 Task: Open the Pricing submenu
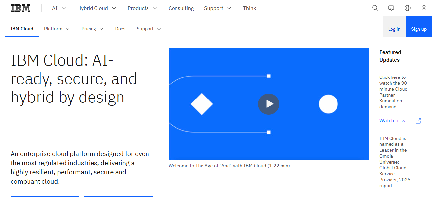(x=93, y=29)
